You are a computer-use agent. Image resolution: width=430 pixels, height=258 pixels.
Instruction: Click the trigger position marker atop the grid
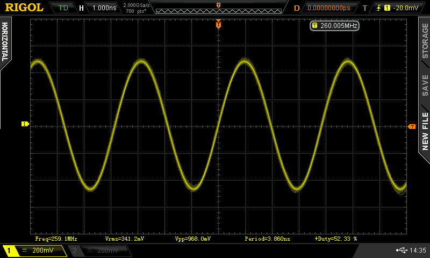218,24
